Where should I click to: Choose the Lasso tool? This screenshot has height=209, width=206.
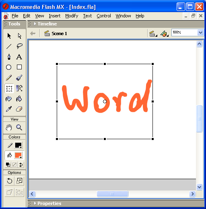pyautogui.click(x=19, y=46)
